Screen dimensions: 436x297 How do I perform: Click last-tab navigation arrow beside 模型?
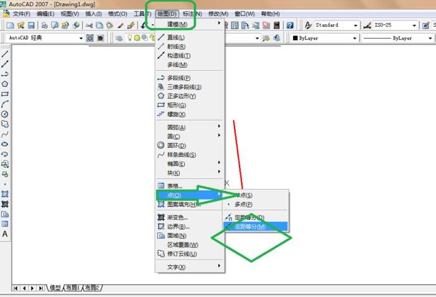tap(41, 288)
